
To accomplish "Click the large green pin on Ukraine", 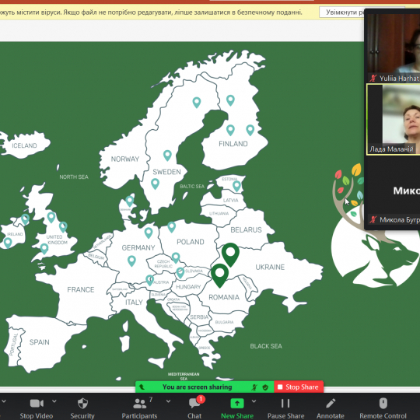I will point(230,254).
